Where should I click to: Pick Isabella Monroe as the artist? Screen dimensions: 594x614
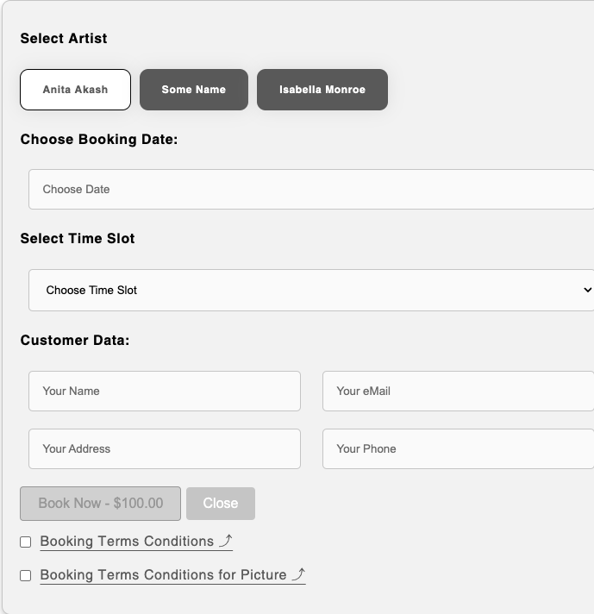[322, 90]
